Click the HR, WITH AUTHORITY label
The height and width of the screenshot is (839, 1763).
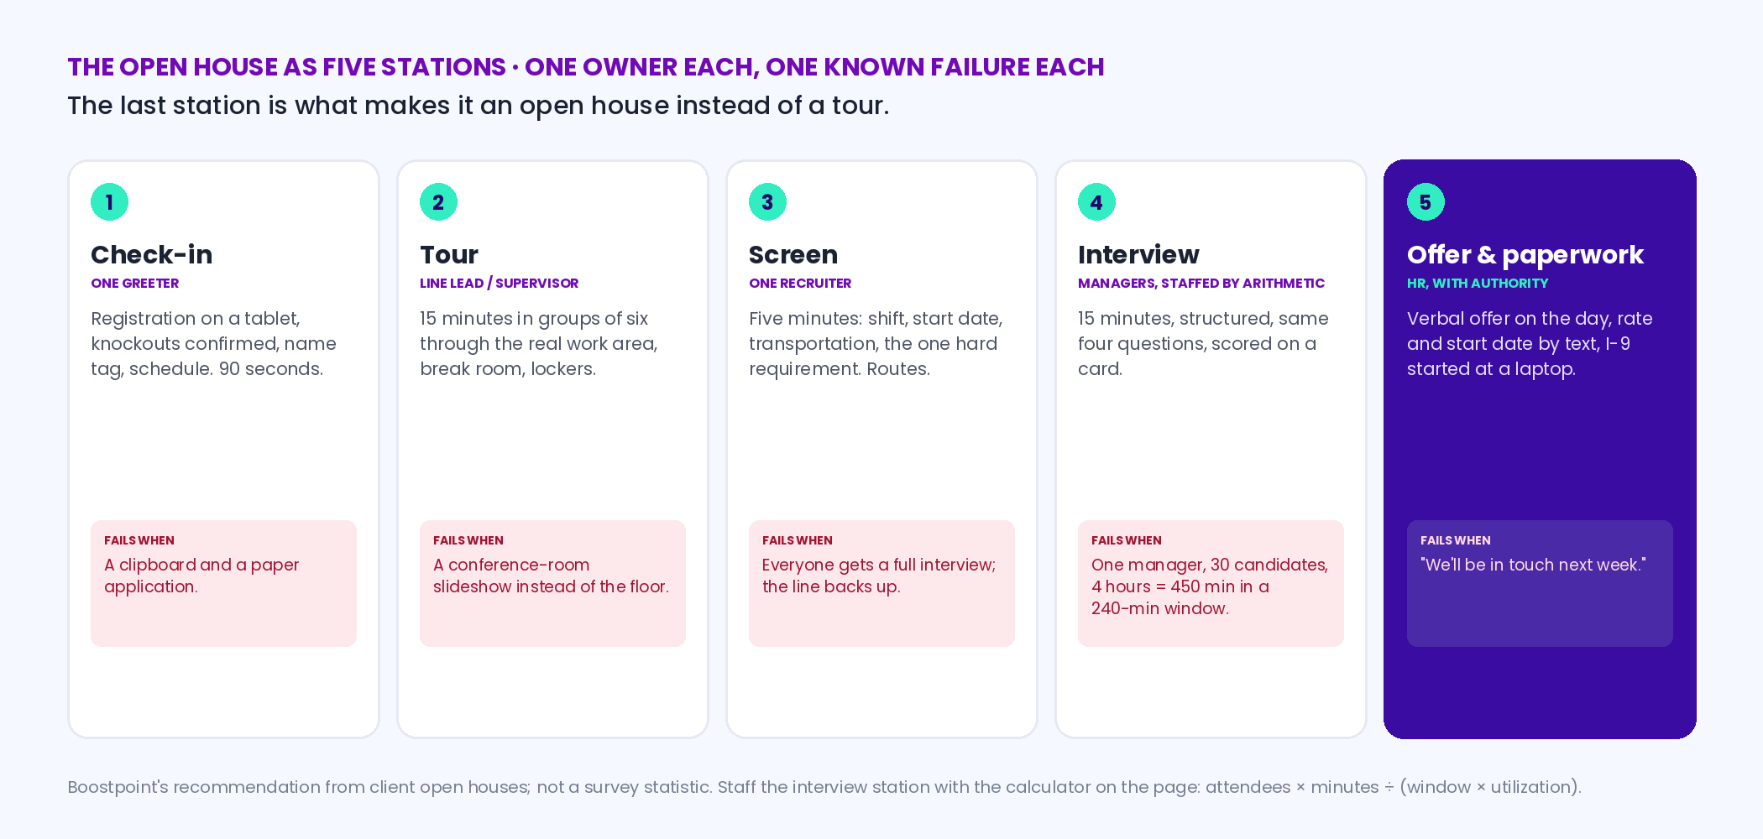1478,284
